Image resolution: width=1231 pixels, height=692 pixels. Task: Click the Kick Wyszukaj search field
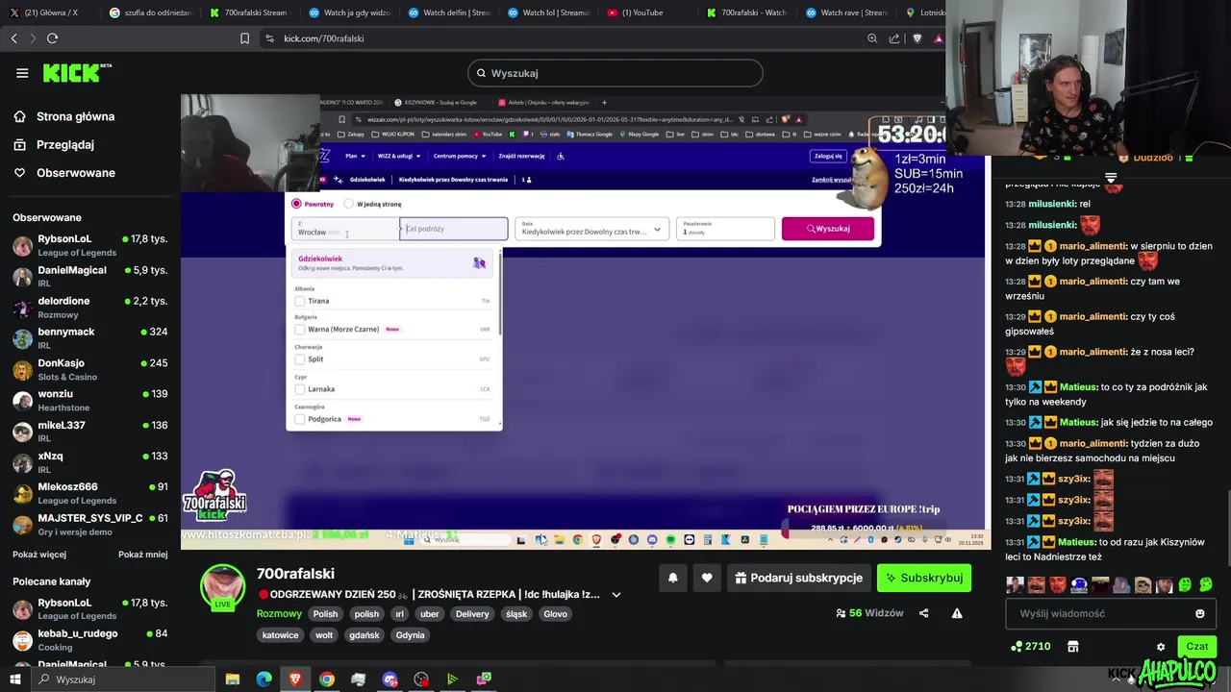615,73
